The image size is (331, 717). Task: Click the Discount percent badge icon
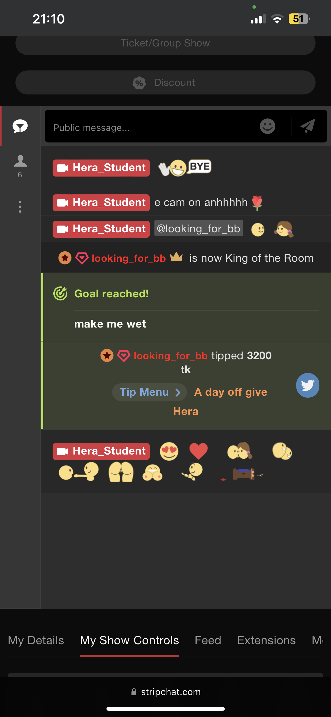click(139, 83)
